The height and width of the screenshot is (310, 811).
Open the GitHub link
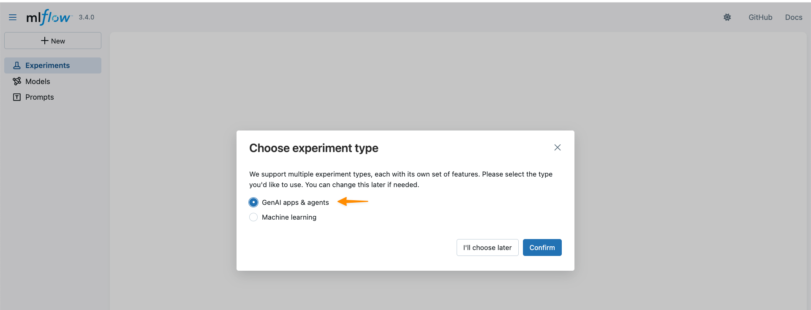coord(760,17)
